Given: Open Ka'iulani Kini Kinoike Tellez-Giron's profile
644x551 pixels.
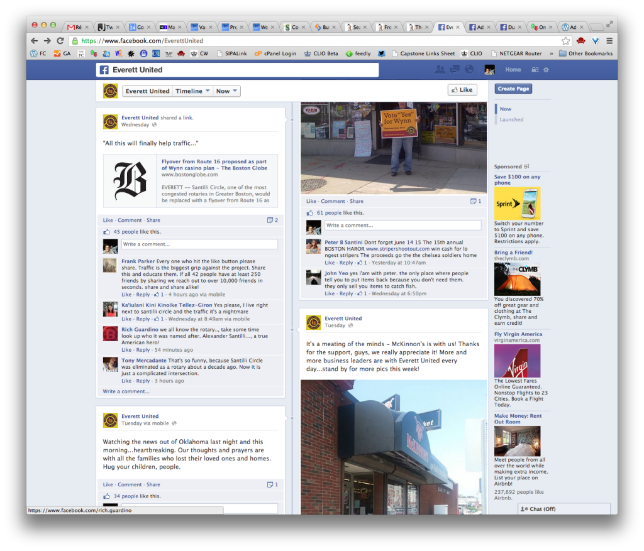Looking at the screenshot, I should click(x=167, y=305).
